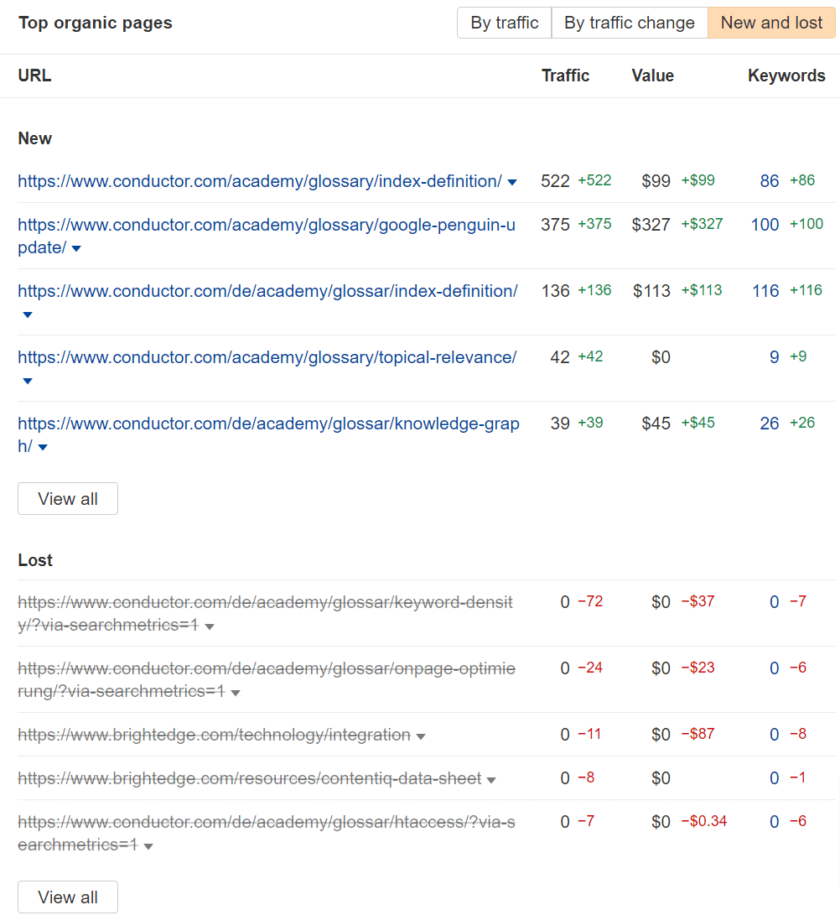Switch to the By traffic change tab

coord(629,23)
